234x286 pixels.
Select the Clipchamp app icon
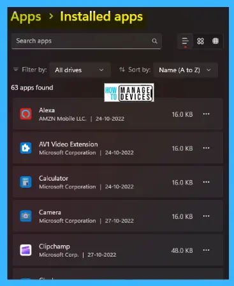(26, 250)
